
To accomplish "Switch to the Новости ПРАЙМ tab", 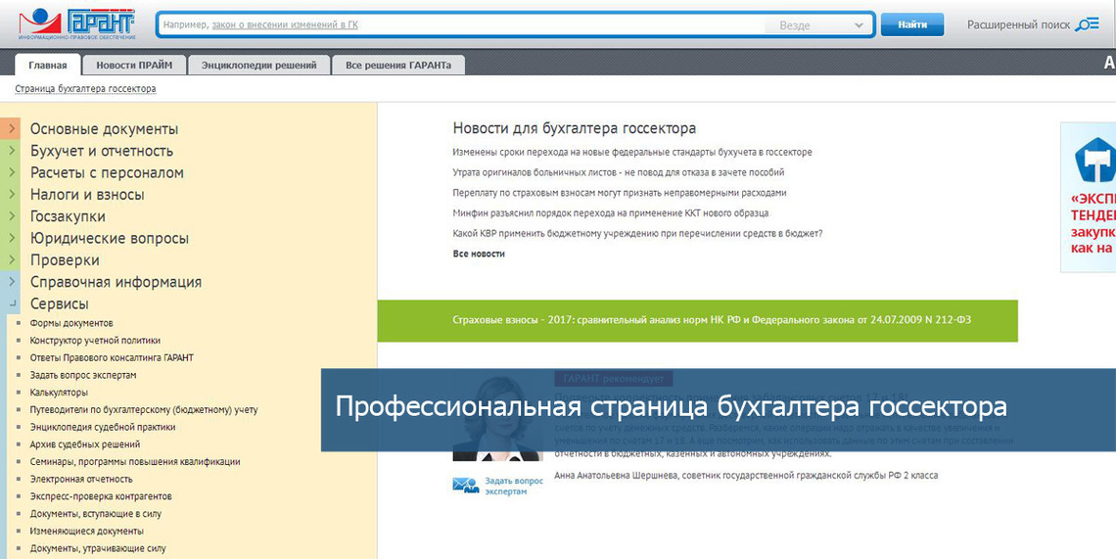I will (134, 66).
